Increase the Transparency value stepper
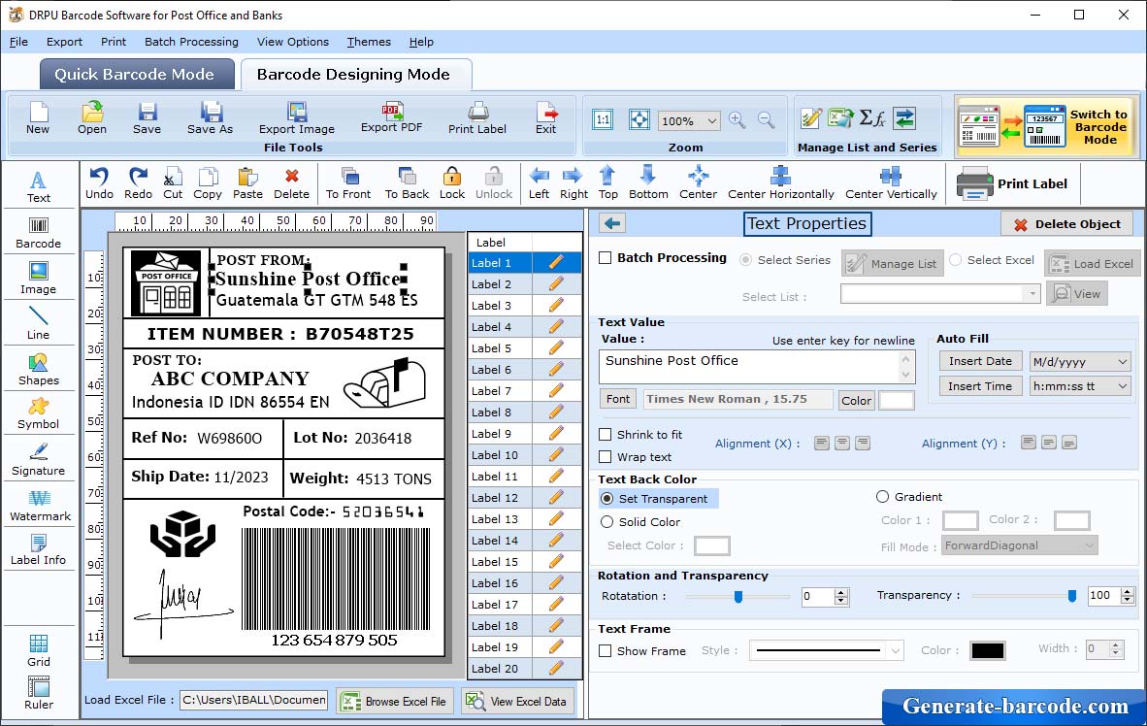 tap(1128, 591)
